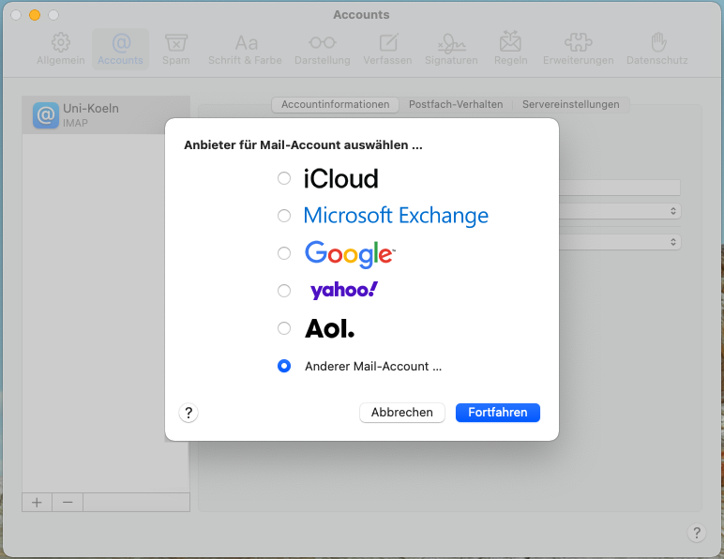This screenshot has height=559, width=724.
Task: Open Allgemein settings gear icon
Action: pyautogui.click(x=60, y=42)
